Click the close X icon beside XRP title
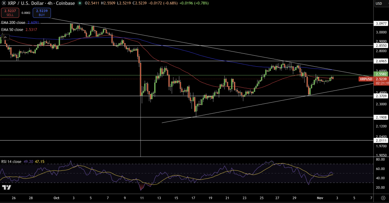 pos(4,3)
